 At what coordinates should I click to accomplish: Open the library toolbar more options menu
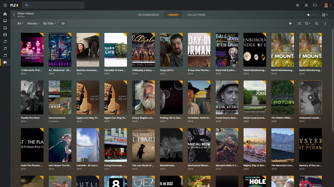(x=325, y=23)
